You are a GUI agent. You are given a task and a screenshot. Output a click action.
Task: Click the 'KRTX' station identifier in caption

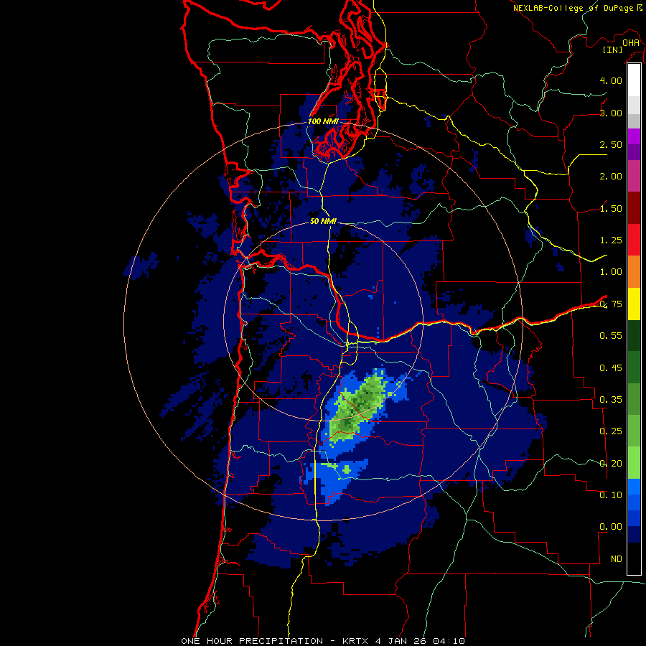355,641
